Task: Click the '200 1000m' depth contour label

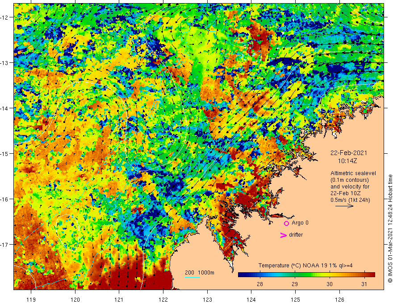Action: pyautogui.click(x=200, y=273)
